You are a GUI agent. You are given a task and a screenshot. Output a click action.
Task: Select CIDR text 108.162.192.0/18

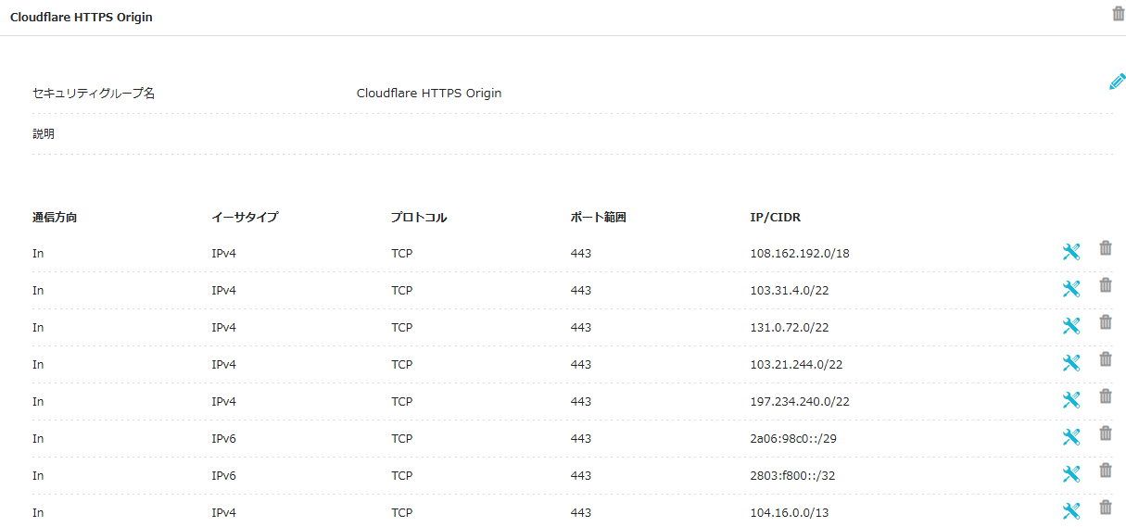(800, 253)
